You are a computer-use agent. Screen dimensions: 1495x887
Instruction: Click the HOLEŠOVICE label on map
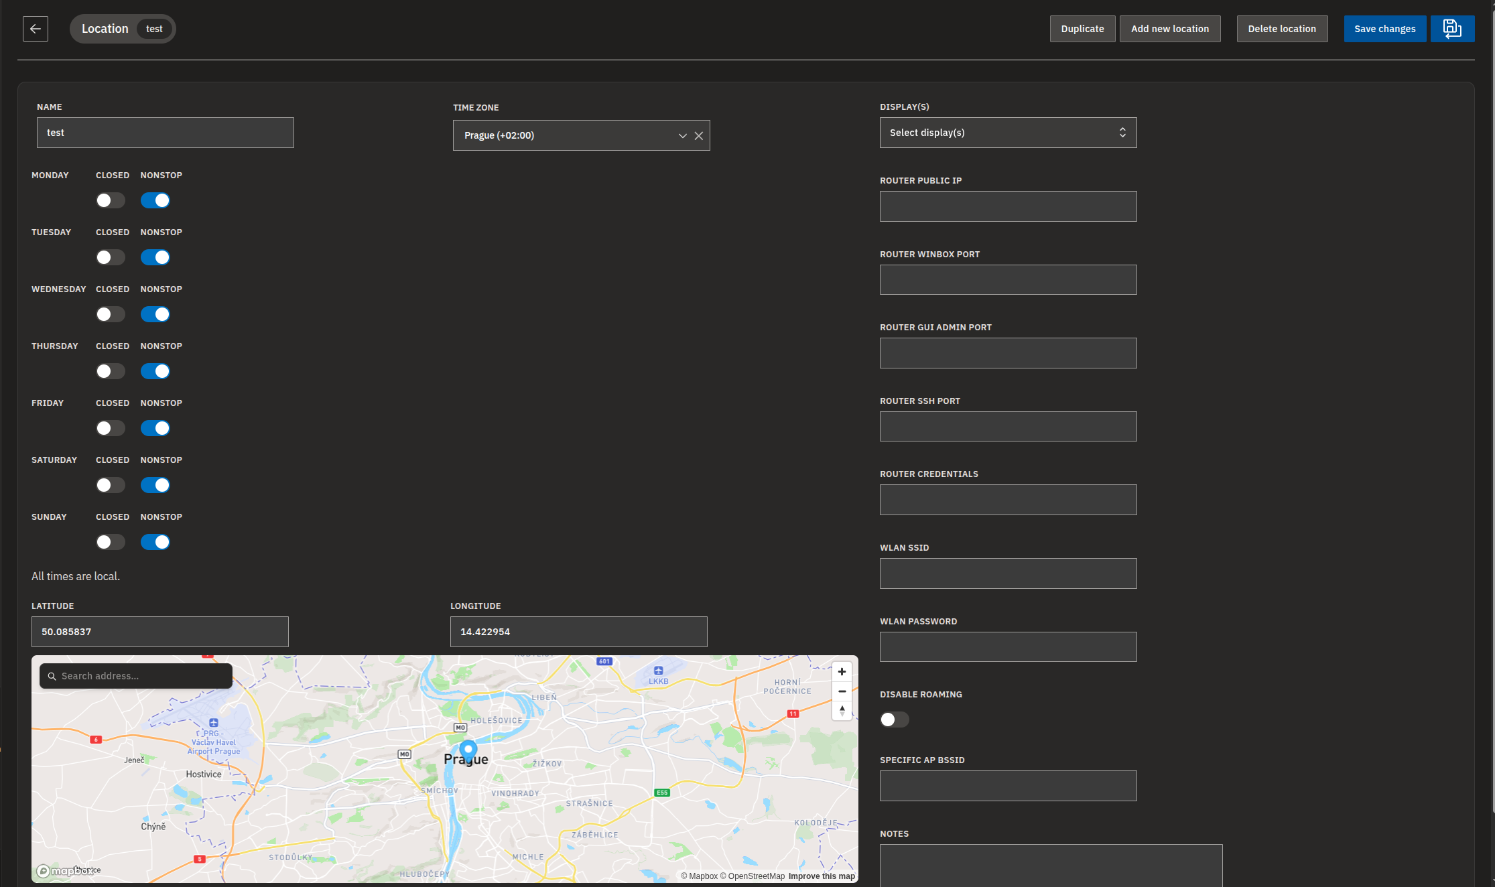point(497,721)
